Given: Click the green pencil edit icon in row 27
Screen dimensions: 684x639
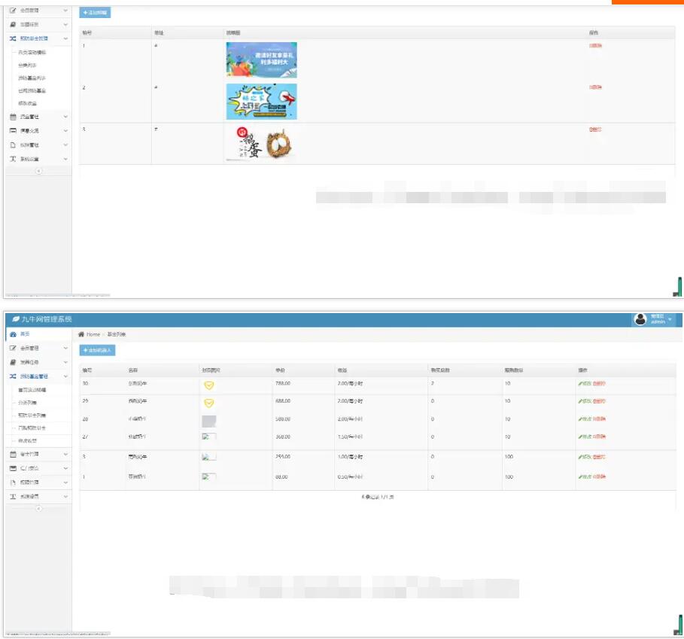Looking at the screenshot, I should click(580, 437).
